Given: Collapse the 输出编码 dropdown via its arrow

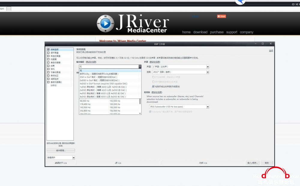Looking at the screenshot, I should click(x=140, y=66).
